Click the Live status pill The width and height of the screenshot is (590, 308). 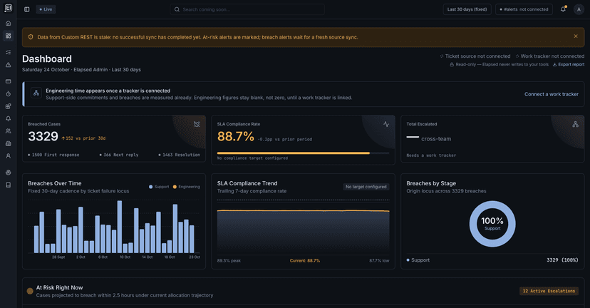(x=46, y=9)
